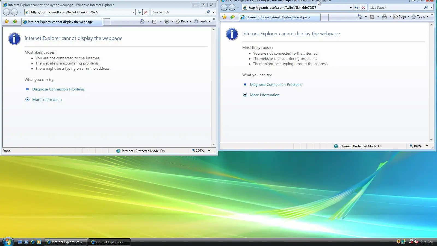The width and height of the screenshot is (437, 246).
Task: Open Feeds dropdown arrow in right IE window
Action: [378, 17]
